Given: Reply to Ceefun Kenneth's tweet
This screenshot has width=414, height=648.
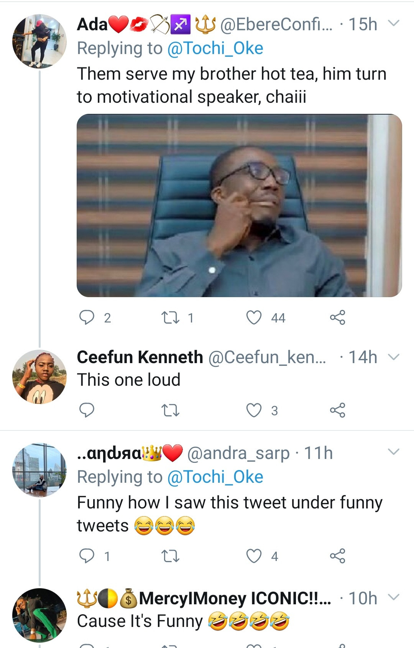Looking at the screenshot, I should point(87,410).
